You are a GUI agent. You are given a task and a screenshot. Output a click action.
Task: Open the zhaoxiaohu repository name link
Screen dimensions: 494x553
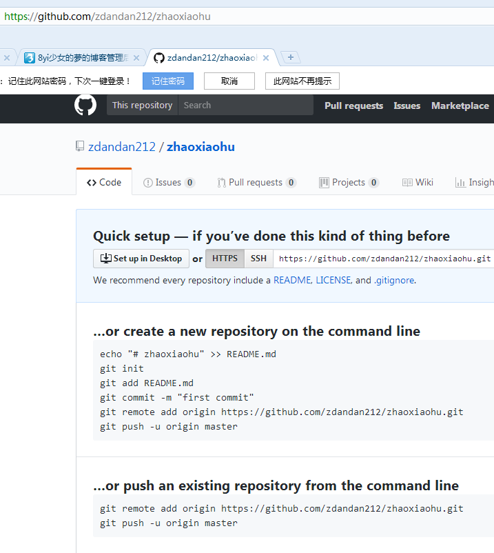click(x=200, y=147)
